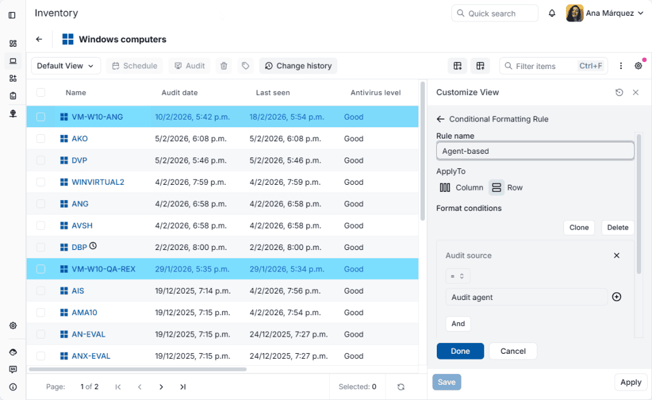Reset Customize View with the history icon
The width and height of the screenshot is (652, 400).
(x=619, y=92)
